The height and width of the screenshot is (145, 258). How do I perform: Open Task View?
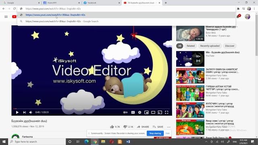click(78, 141)
